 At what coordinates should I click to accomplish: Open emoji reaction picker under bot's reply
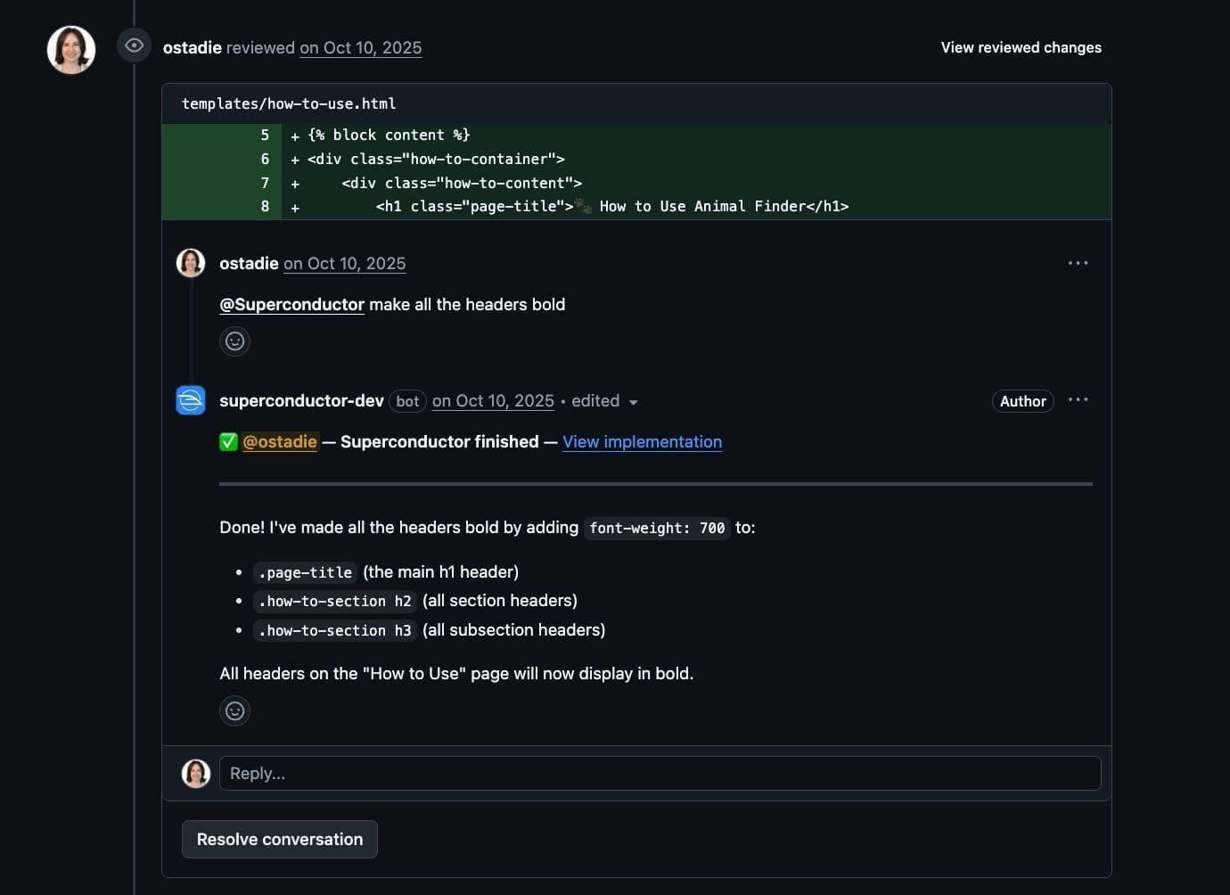pos(234,710)
